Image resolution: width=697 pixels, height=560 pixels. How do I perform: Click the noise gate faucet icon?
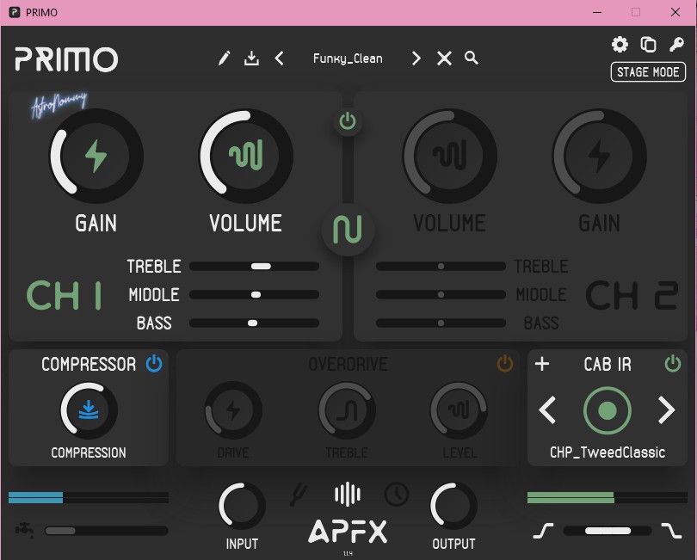click(x=25, y=530)
